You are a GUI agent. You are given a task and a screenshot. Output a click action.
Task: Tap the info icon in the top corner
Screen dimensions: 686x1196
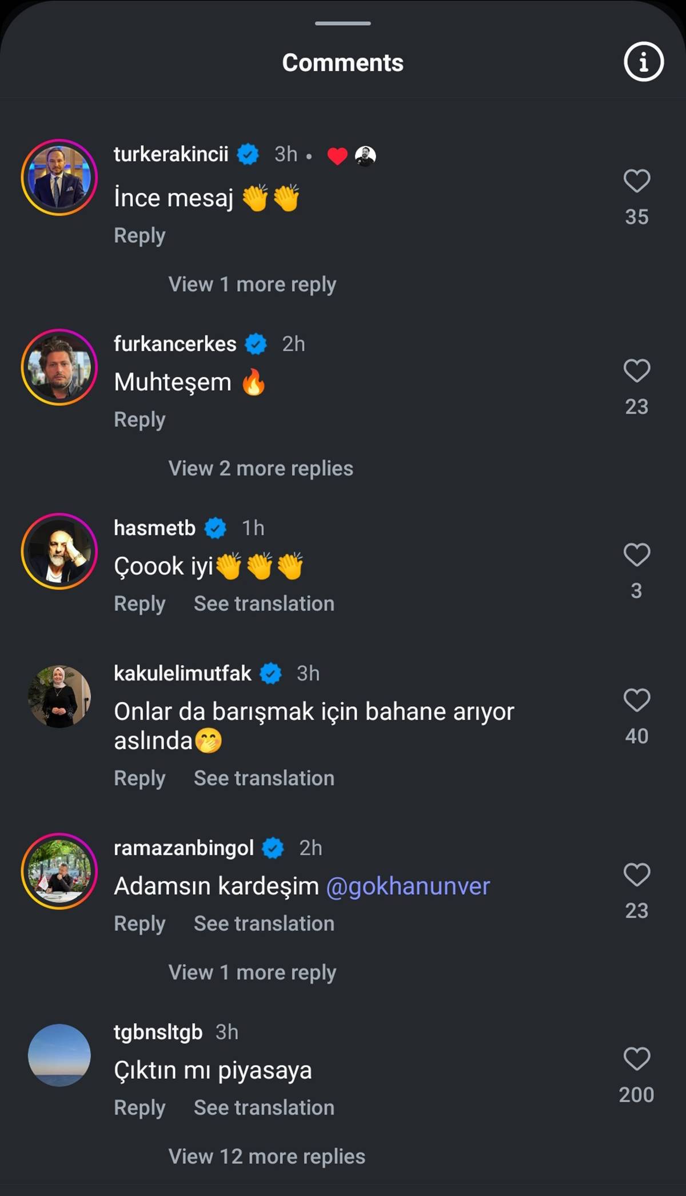click(x=644, y=62)
